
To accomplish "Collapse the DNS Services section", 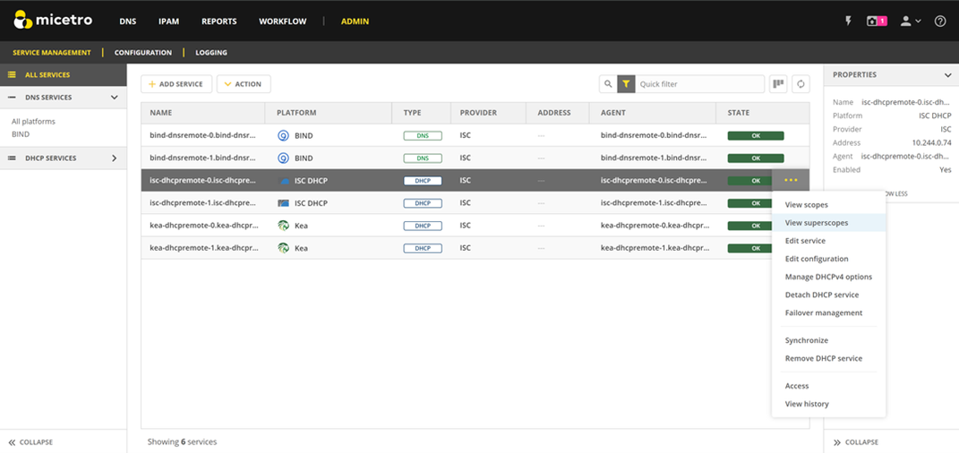I will tap(114, 98).
